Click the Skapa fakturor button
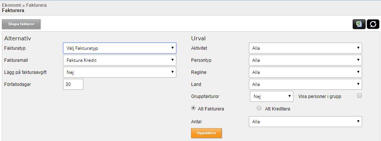This screenshot has width=381, height=141. coord(21,24)
